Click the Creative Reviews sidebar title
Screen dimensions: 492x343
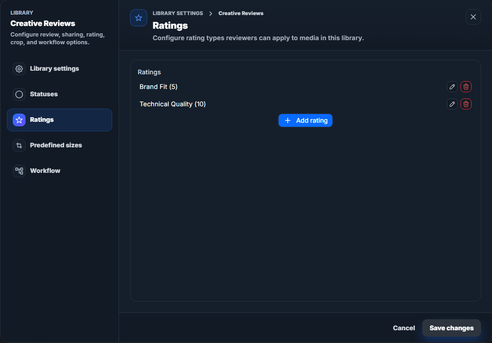click(43, 24)
